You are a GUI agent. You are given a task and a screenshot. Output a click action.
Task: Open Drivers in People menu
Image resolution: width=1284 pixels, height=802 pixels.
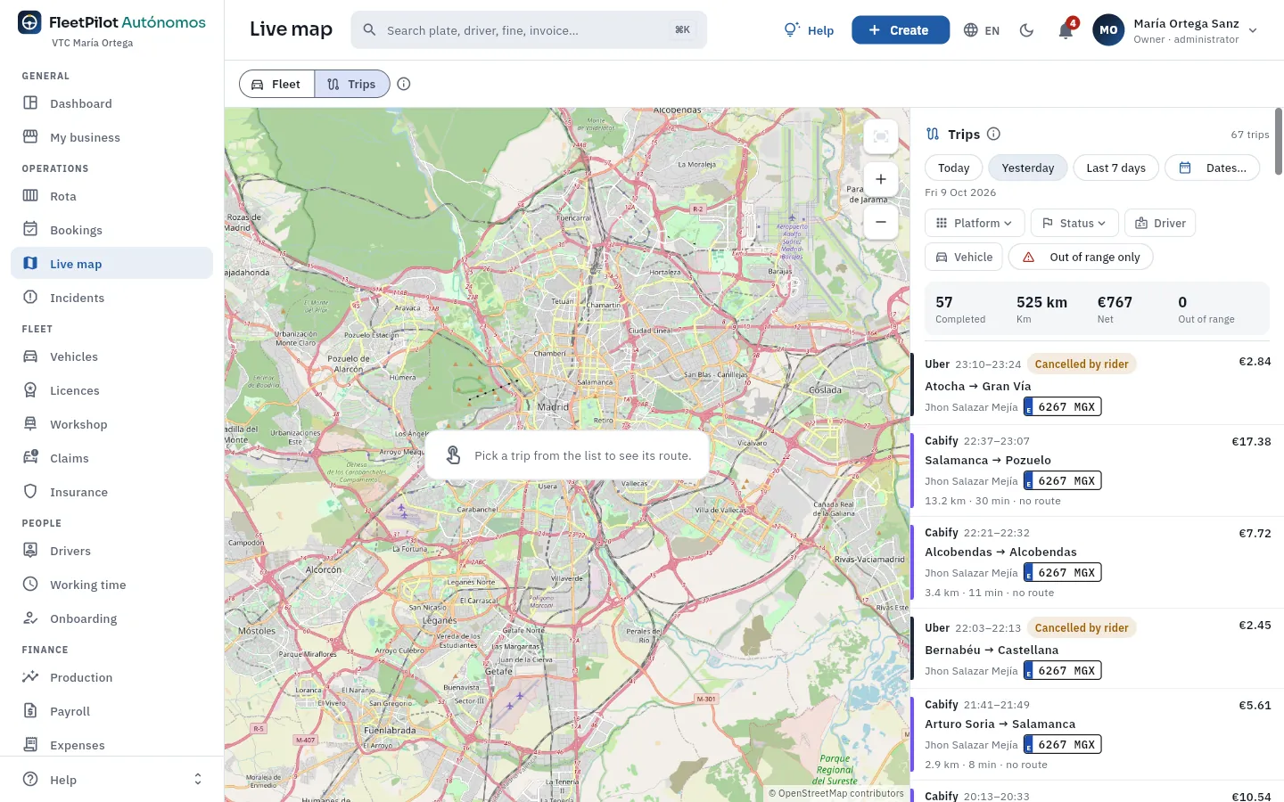[x=111, y=551]
